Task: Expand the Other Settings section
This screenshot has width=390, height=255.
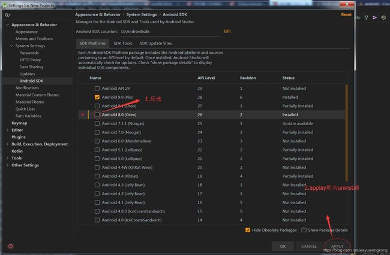Action: (7, 165)
